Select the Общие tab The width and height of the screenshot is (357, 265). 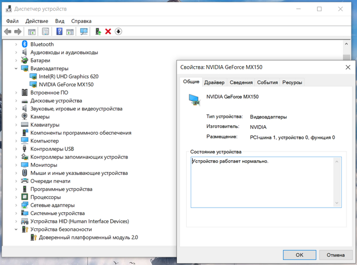click(x=191, y=81)
